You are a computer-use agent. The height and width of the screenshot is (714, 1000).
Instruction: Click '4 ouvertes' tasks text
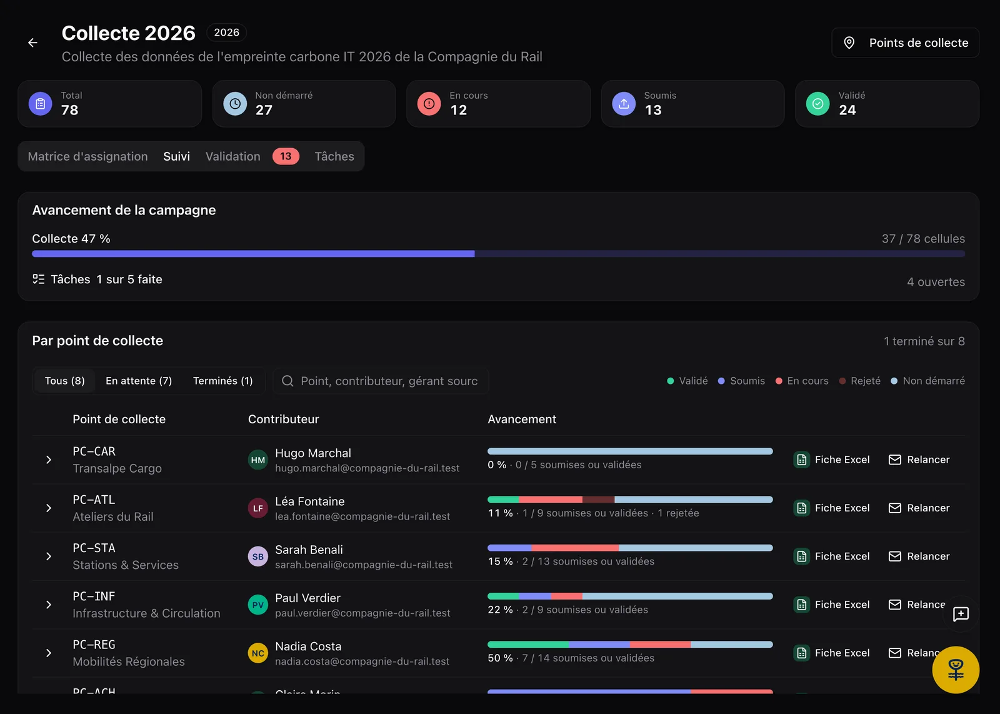coord(936,282)
